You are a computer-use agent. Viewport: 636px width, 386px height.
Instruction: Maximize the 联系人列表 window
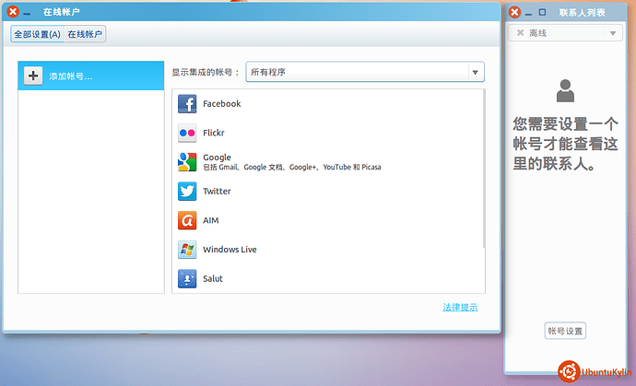pyautogui.click(x=542, y=12)
